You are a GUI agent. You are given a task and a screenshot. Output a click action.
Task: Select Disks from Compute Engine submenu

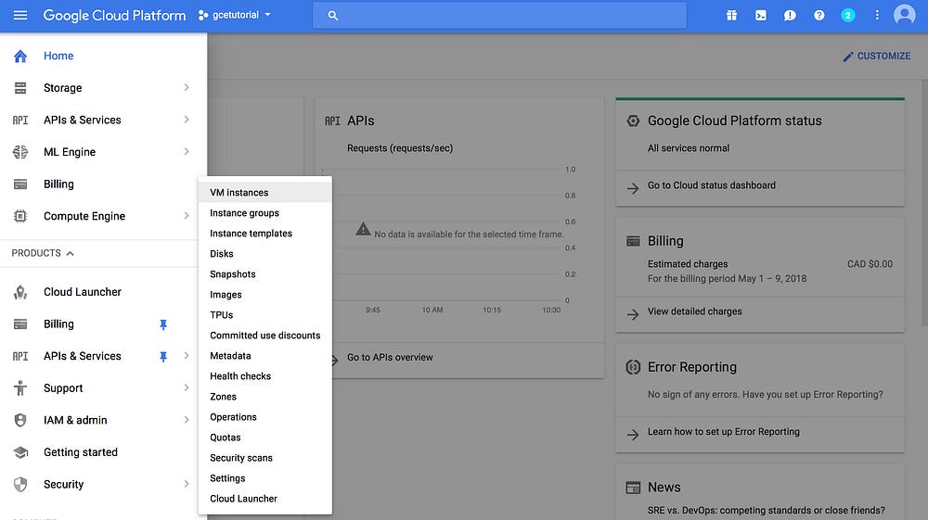coord(265,253)
